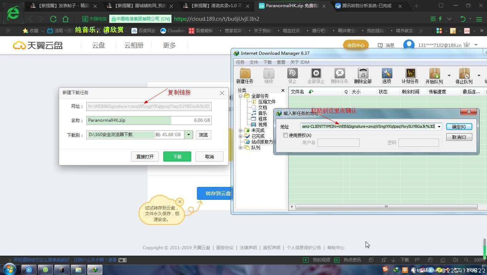
Task: Click 直接打开 button
Action: click(145, 156)
